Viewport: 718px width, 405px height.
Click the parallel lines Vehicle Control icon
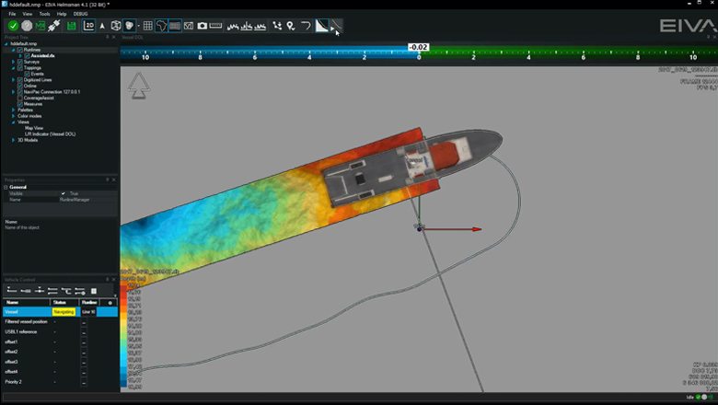[52, 291]
